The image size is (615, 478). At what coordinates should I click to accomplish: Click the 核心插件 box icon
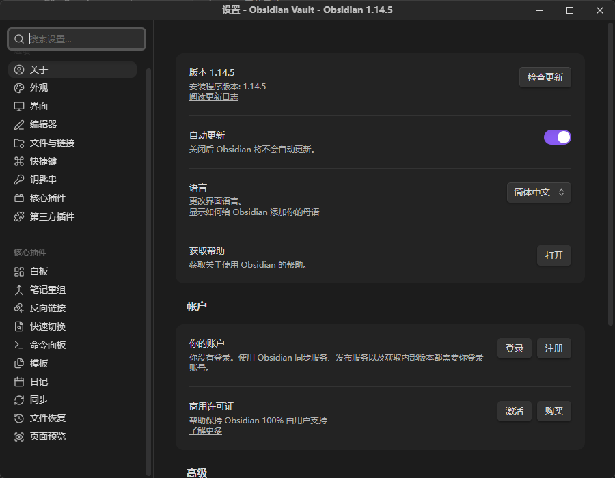[19, 198]
